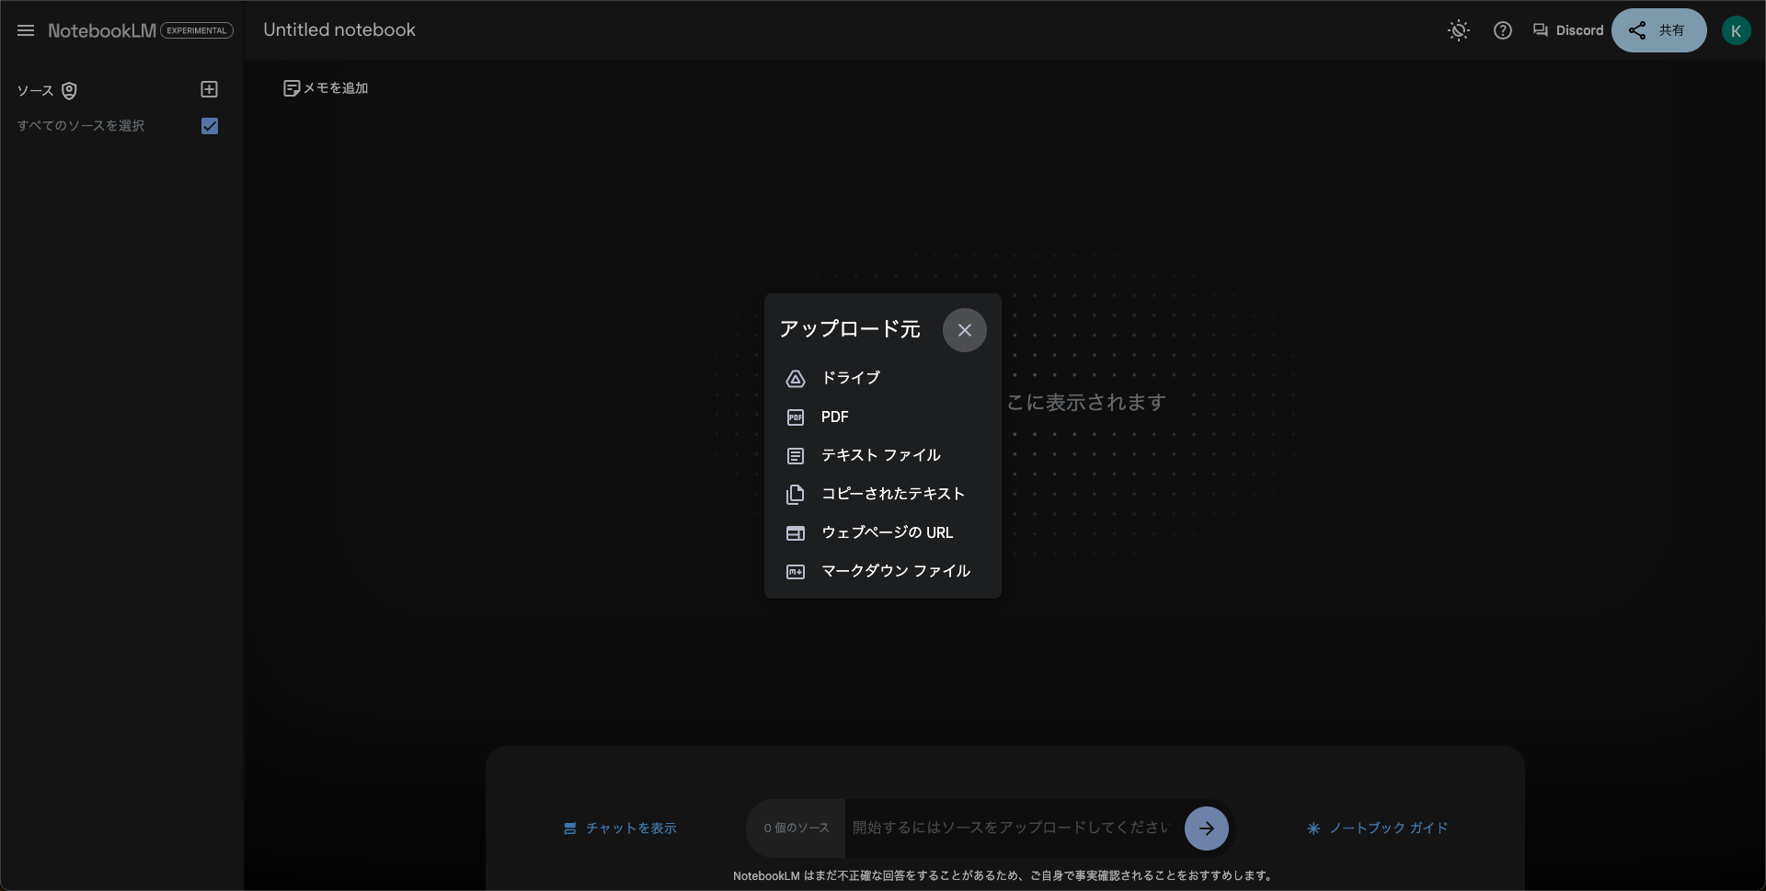Select the web page URL option
The width and height of the screenshot is (1766, 891).
tap(882, 533)
